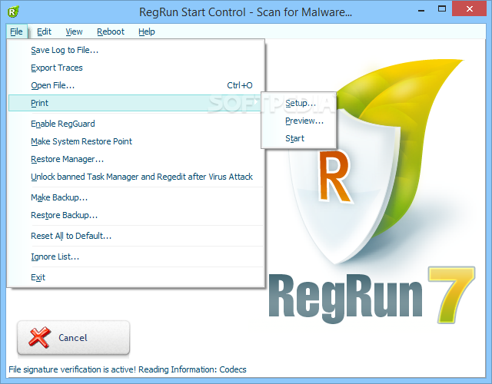The width and height of the screenshot is (492, 384).
Task: Maximize the RegRun window
Action: [442, 9]
